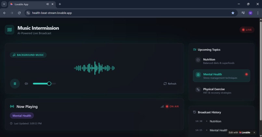The image size is (262, 137).
Task: Click the ON AIR indicator
Action: pyautogui.click(x=172, y=106)
